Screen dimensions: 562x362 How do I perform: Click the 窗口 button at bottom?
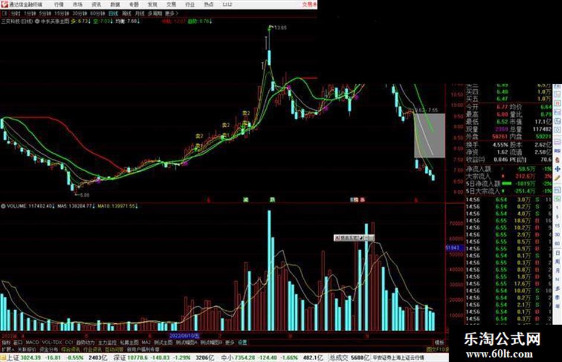tap(18, 342)
